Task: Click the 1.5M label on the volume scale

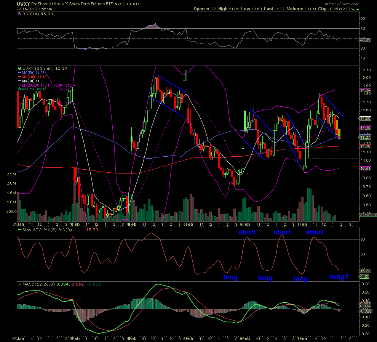Action: (x=11, y=193)
